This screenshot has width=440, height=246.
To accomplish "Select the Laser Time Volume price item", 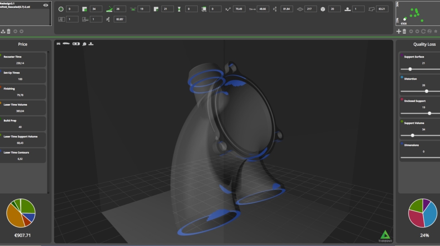I will click(x=24, y=107).
